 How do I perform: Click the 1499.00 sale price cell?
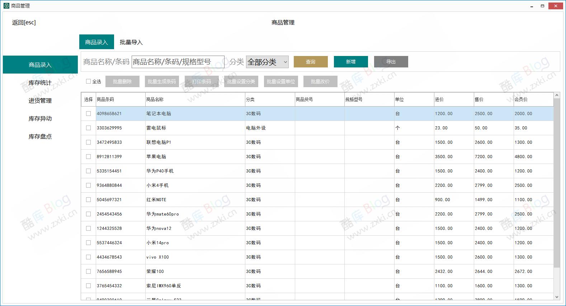tap(494, 200)
